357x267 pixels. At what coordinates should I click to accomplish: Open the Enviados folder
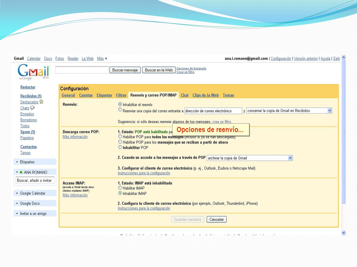27,114
